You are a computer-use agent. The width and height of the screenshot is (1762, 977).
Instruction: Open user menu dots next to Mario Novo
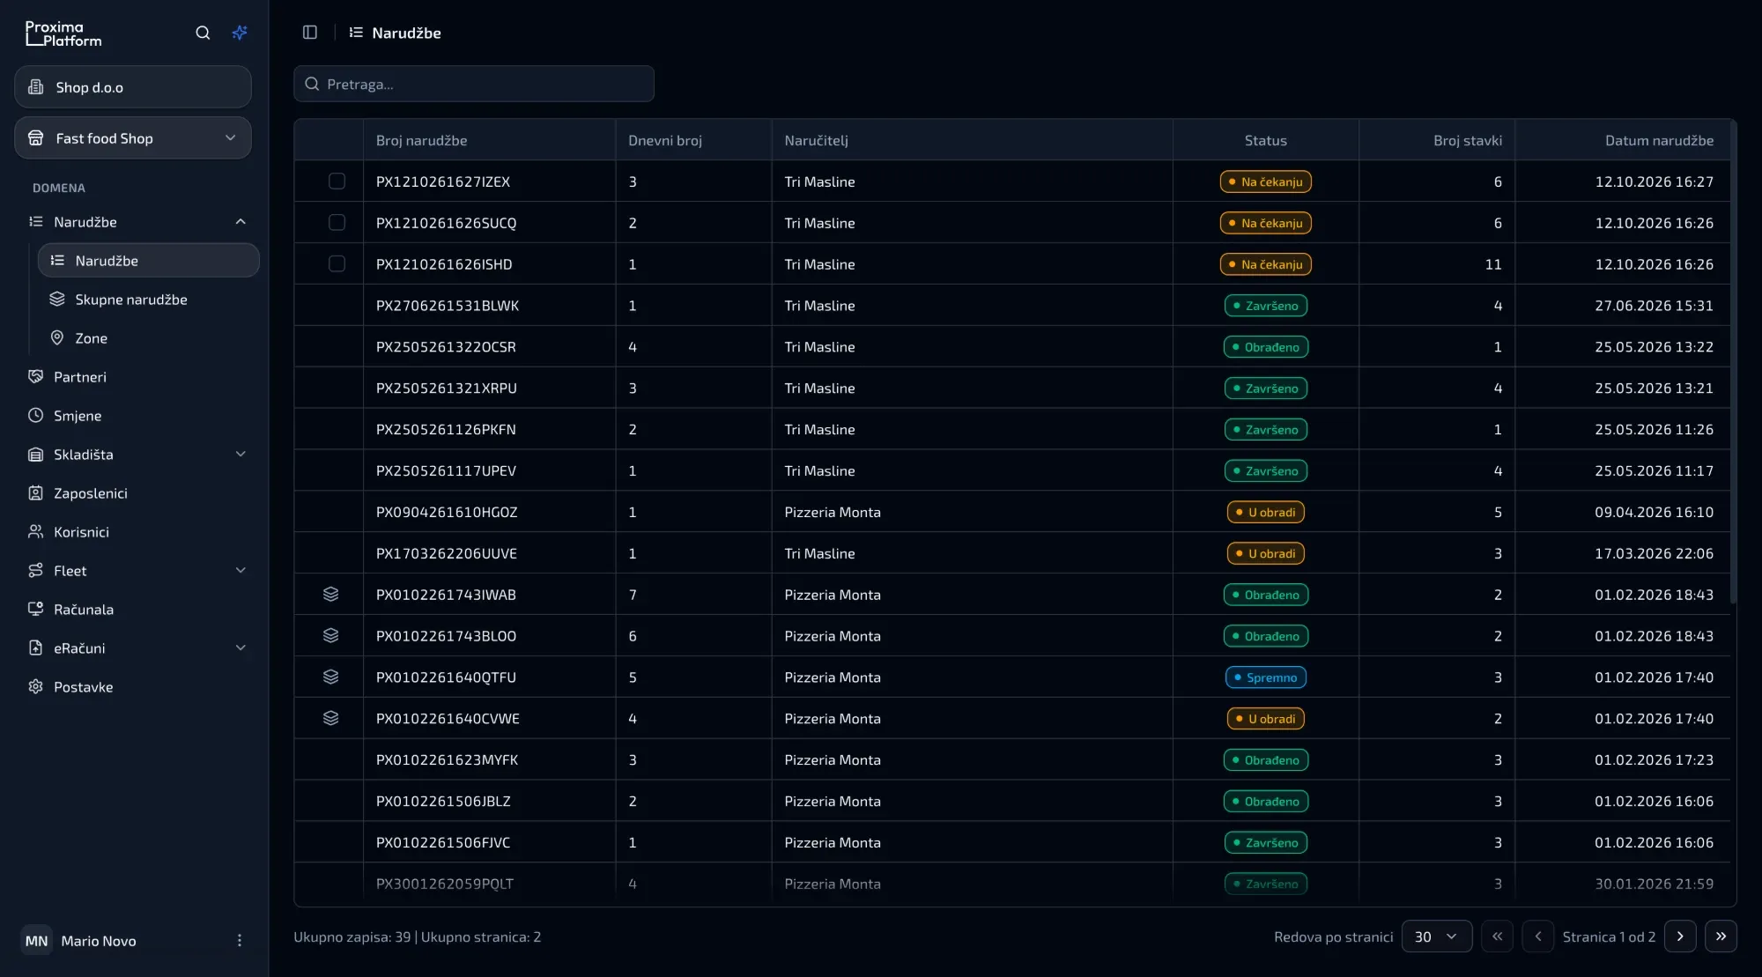click(240, 941)
